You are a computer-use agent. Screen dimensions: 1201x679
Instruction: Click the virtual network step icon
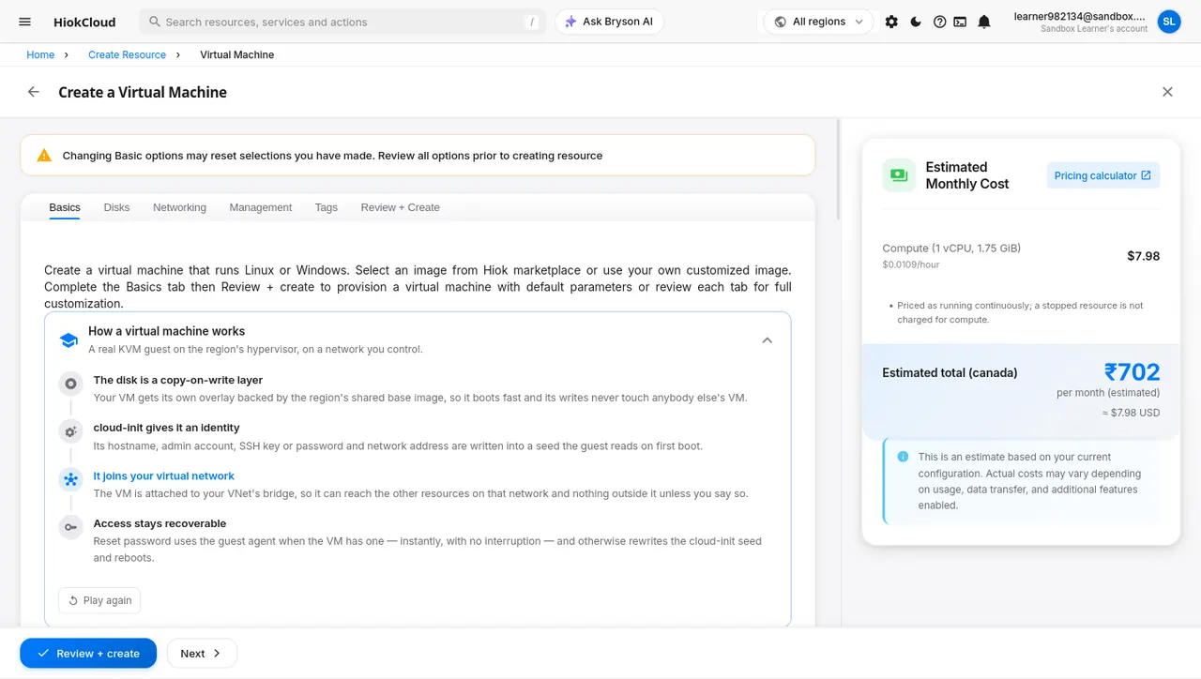(70, 479)
